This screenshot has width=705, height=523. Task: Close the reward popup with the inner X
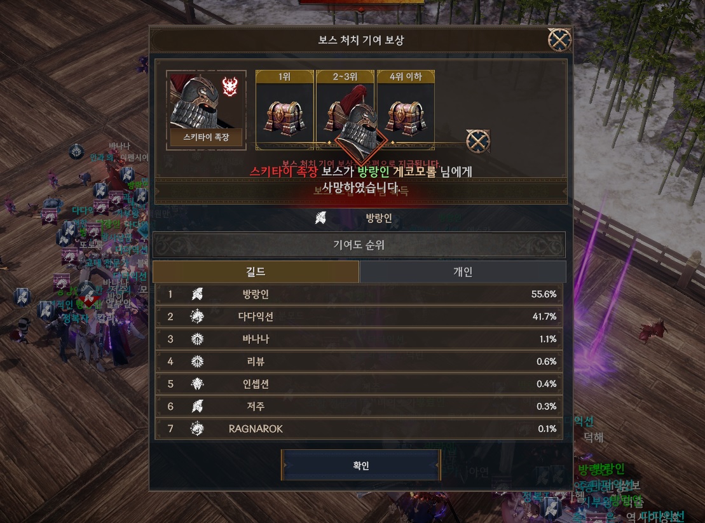coord(477,142)
